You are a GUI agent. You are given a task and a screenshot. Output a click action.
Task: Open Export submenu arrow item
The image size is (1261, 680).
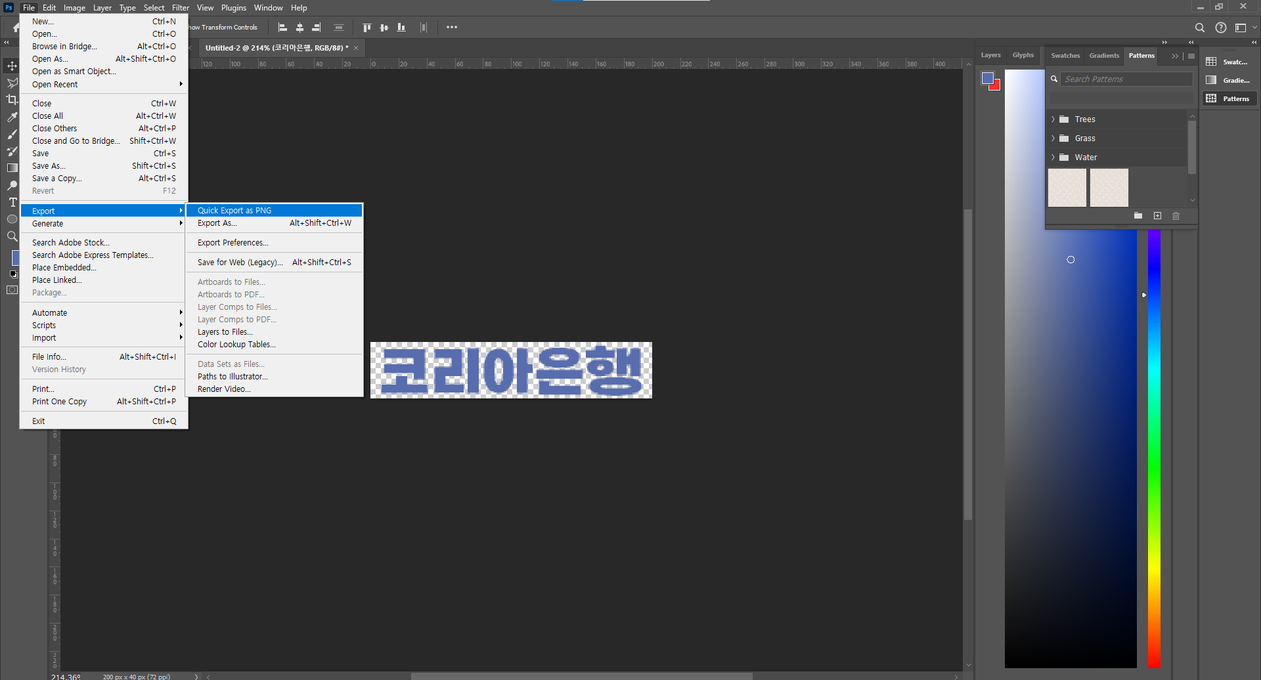(104, 211)
